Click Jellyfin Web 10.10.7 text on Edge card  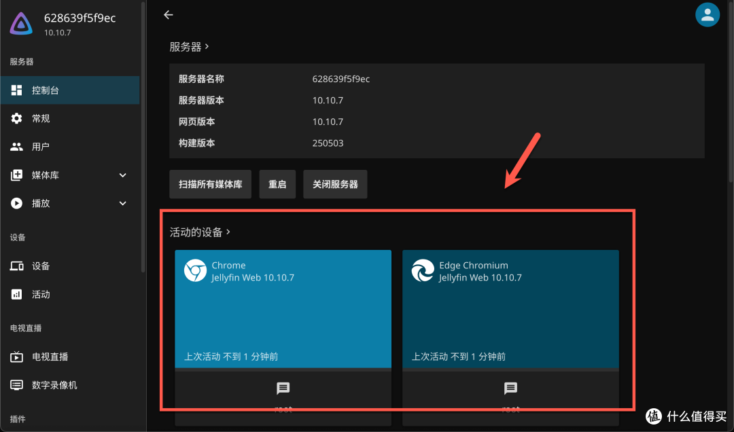pos(480,278)
